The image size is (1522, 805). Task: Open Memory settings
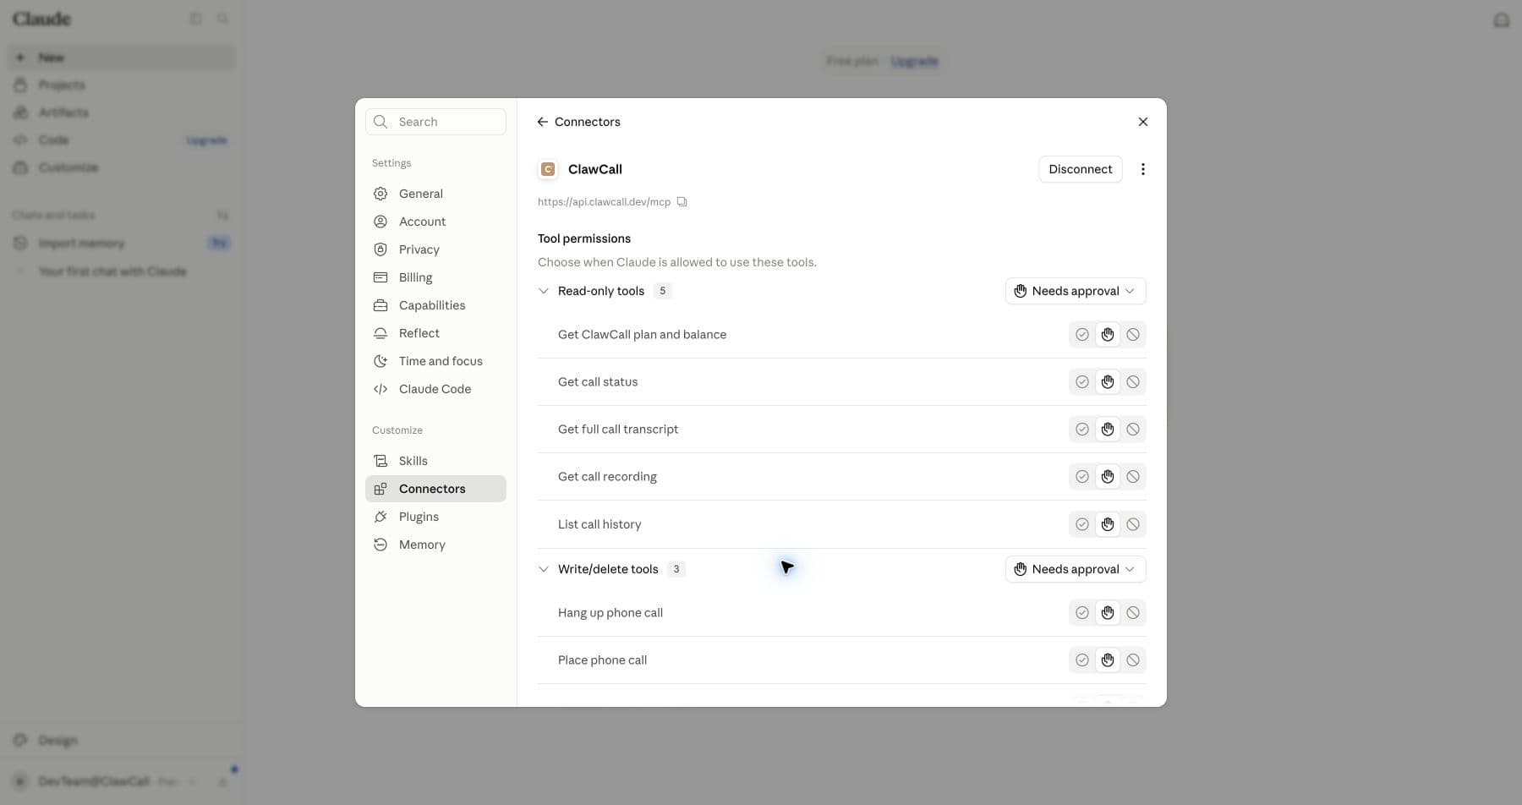tap(435, 545)
